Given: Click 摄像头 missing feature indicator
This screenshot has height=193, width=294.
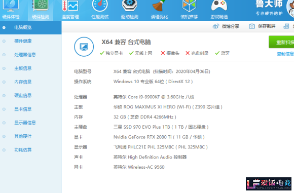Looking at the screenshot, I should pyautogui.click(x=170, y=53).
